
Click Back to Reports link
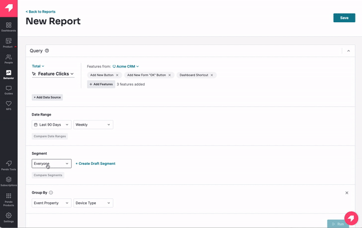pyautogui.click(x=40, y=11)
